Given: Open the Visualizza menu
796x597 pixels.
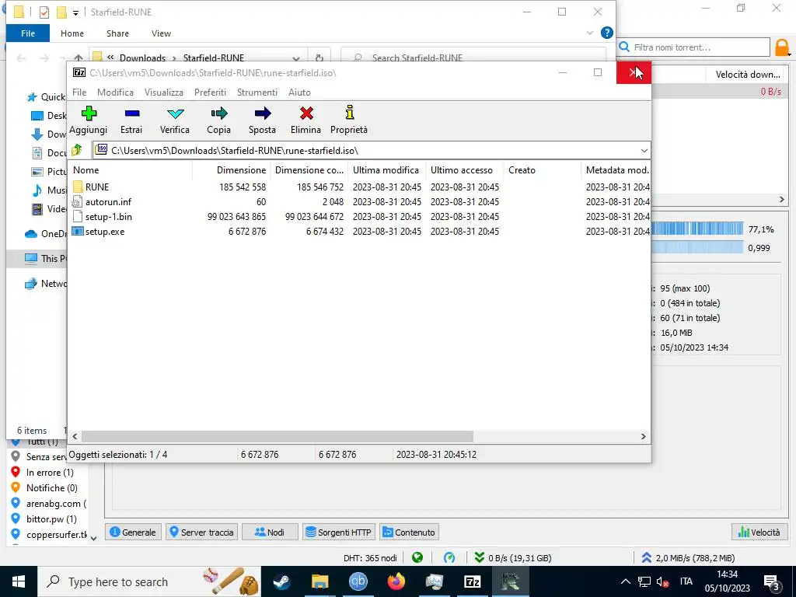Looking at the screenshot, I should point(163,93).
